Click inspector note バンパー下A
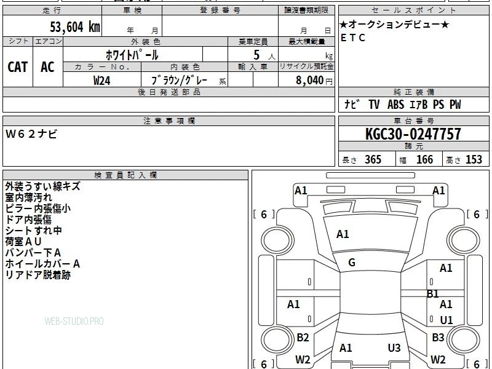Image resolution: width=492 pixels, height=369 pixels. [33, 253]
